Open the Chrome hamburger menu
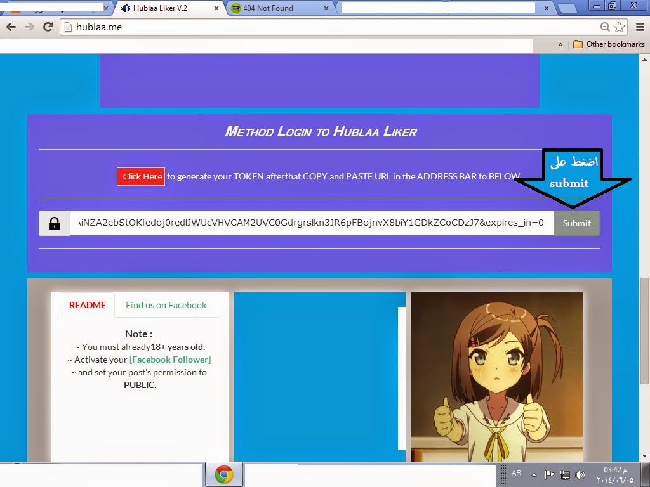 (640, 27)
